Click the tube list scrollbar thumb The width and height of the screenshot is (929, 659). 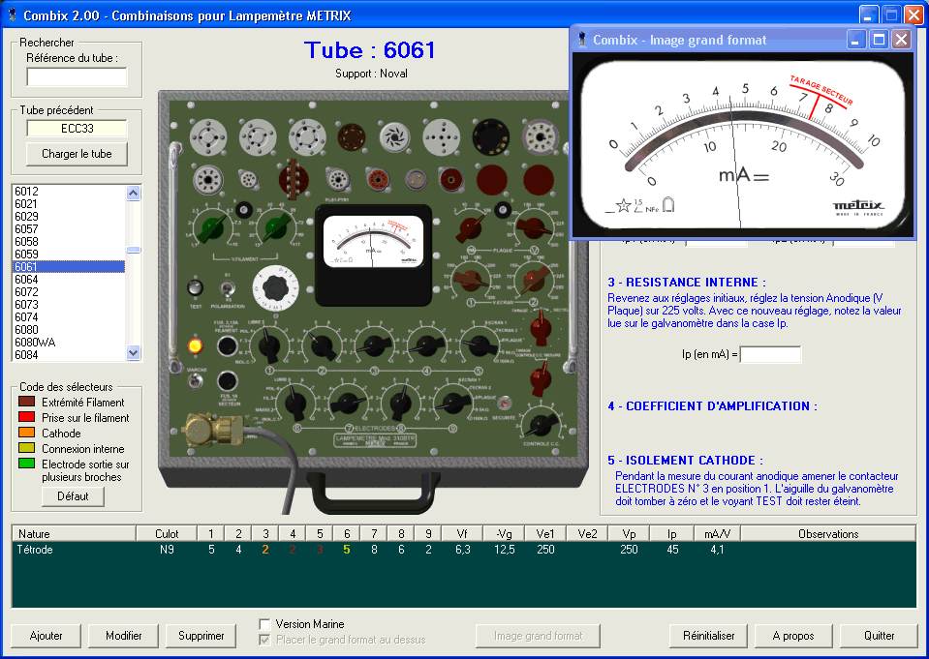tap(134, 250)
